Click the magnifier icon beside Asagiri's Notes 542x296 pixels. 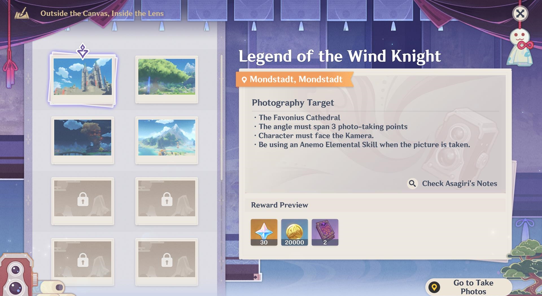[412, 184]
